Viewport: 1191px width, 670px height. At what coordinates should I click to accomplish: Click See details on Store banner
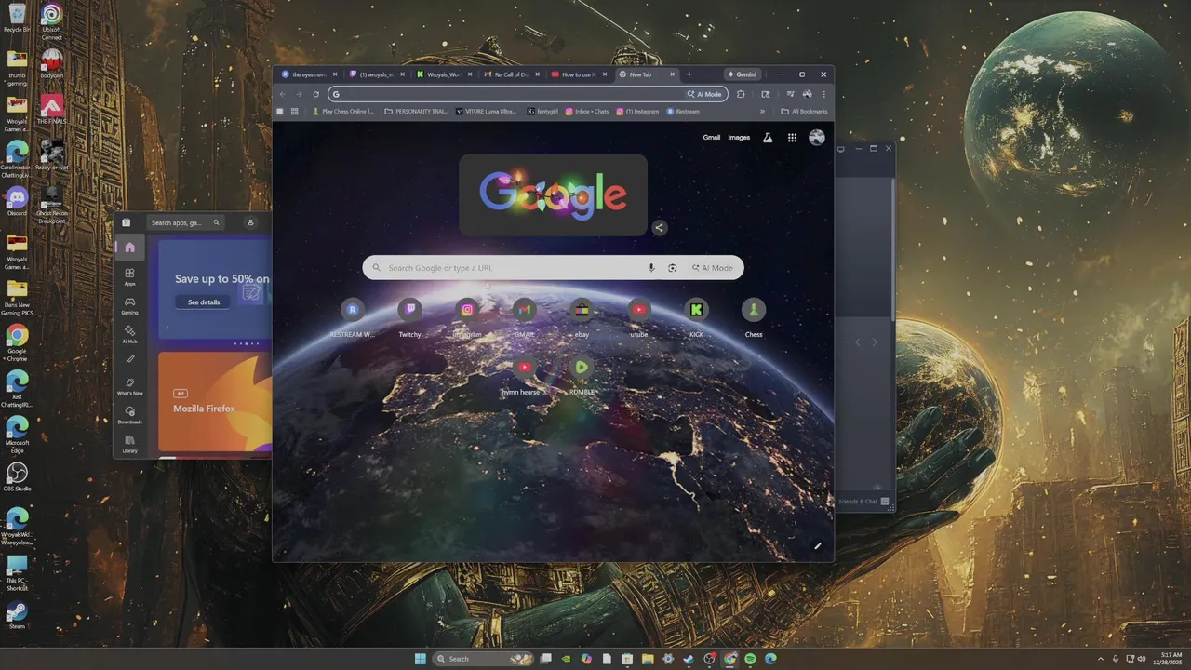tap(204, 302)
